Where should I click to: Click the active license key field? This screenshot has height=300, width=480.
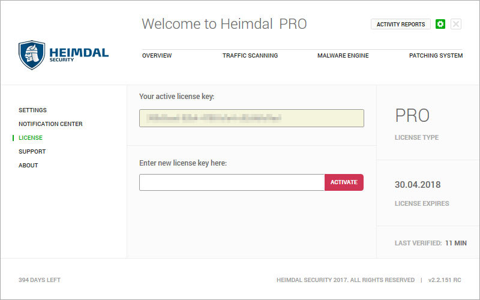[251, 118]
